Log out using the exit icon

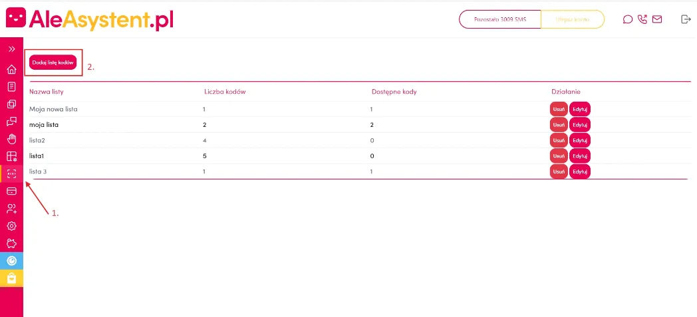point(686,19)
